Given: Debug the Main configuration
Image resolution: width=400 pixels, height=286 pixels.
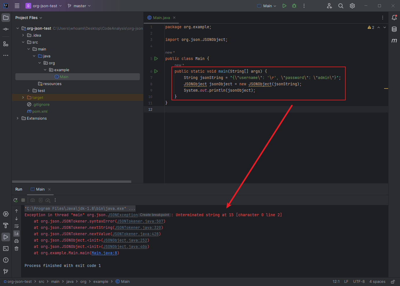Looking at the screenshot, I should pos(294,6).
